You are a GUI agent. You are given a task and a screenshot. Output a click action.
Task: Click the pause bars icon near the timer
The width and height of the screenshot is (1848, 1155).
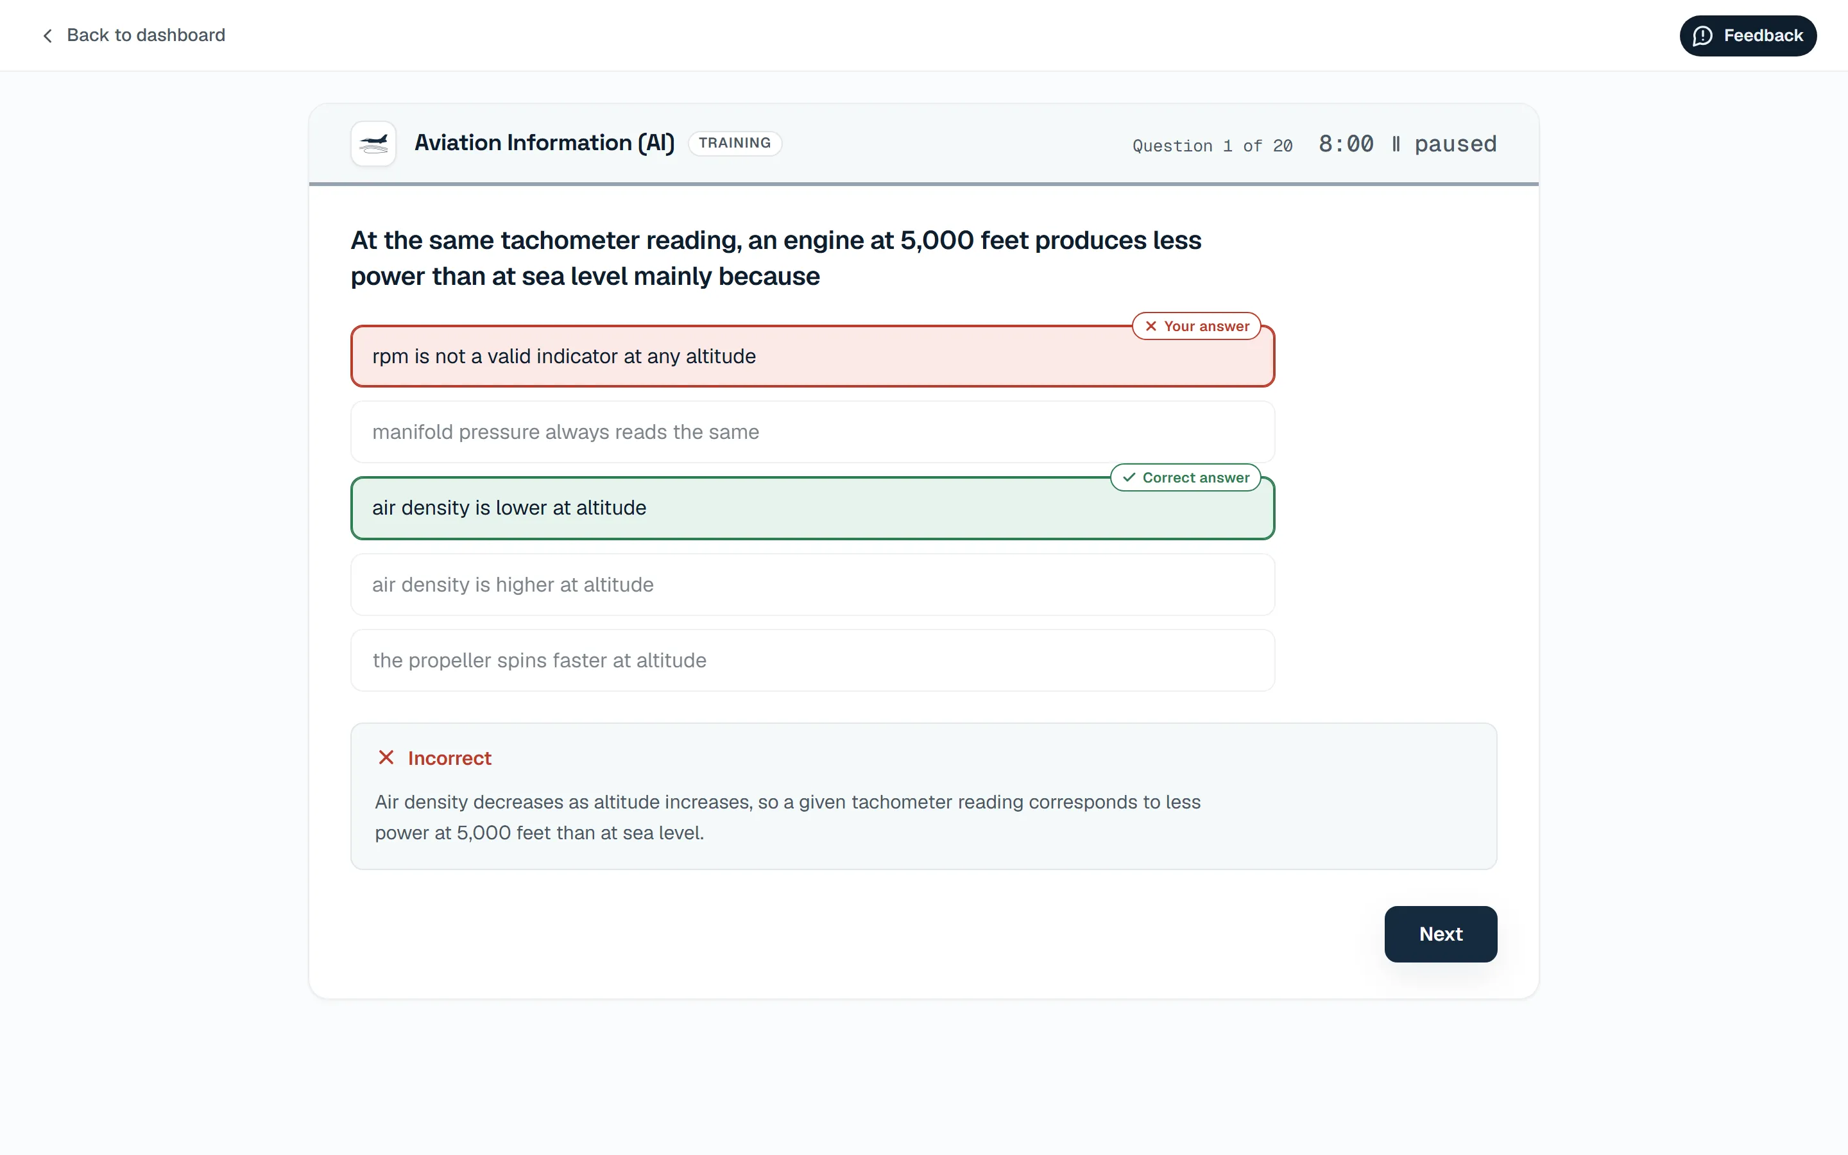pos(1395,144)
